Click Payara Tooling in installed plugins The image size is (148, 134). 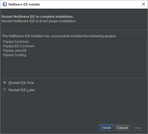[x=14, y=55]
